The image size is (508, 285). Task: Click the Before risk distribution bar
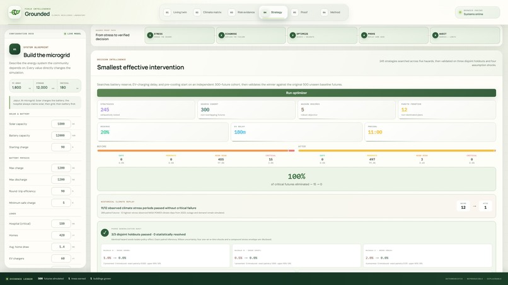click(196, 150)
